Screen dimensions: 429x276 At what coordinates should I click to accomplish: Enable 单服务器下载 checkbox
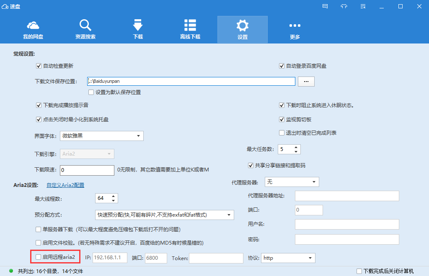38,229
